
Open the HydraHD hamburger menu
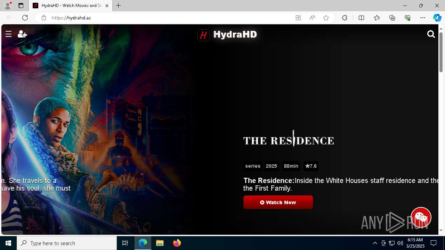click(9, 34)
